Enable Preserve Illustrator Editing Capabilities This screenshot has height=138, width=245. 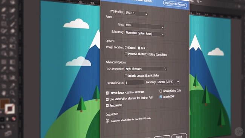point(126,54)
